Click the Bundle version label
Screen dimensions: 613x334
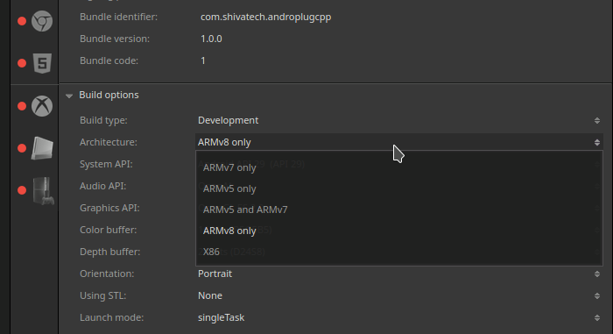click(x=115, y=39)
